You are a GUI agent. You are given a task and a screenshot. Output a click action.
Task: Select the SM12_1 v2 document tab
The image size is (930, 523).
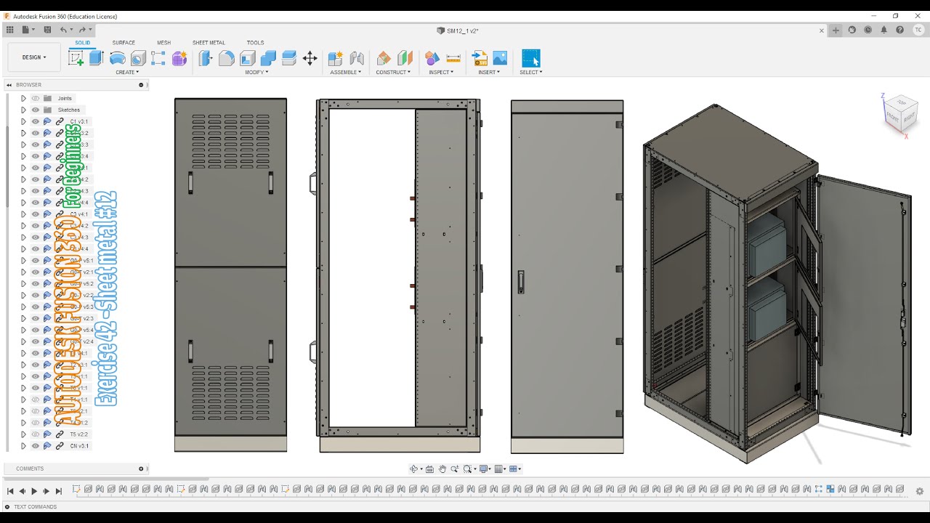(x=458, y=31)
